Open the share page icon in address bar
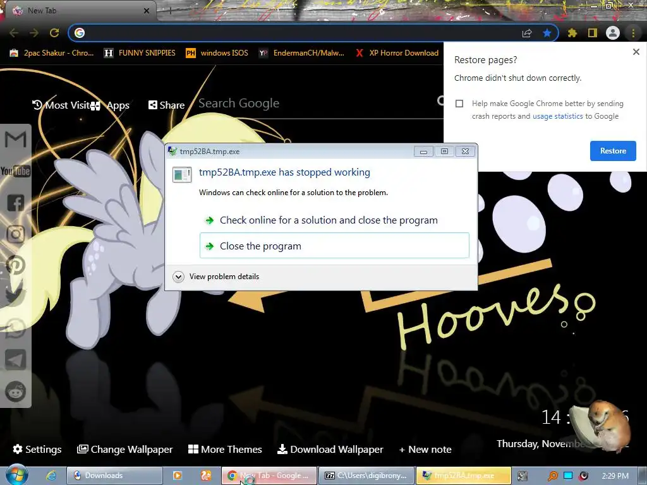 coord(527,33)
